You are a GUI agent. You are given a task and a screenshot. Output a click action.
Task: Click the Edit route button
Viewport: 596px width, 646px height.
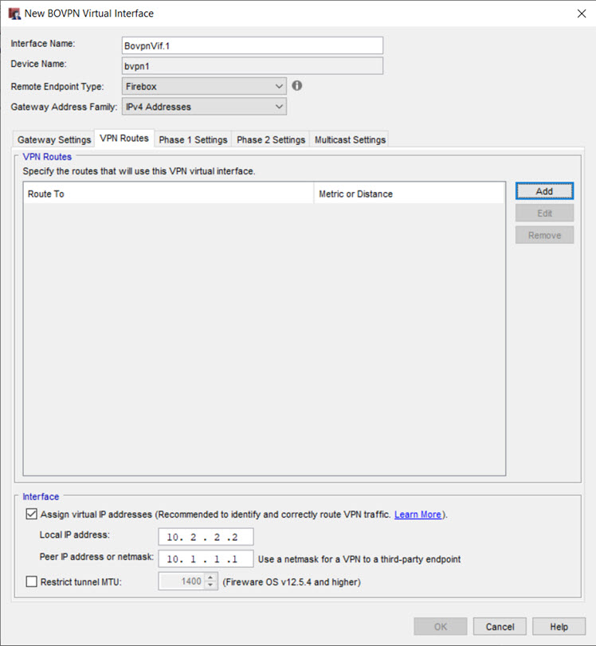(x=544, y=213)
